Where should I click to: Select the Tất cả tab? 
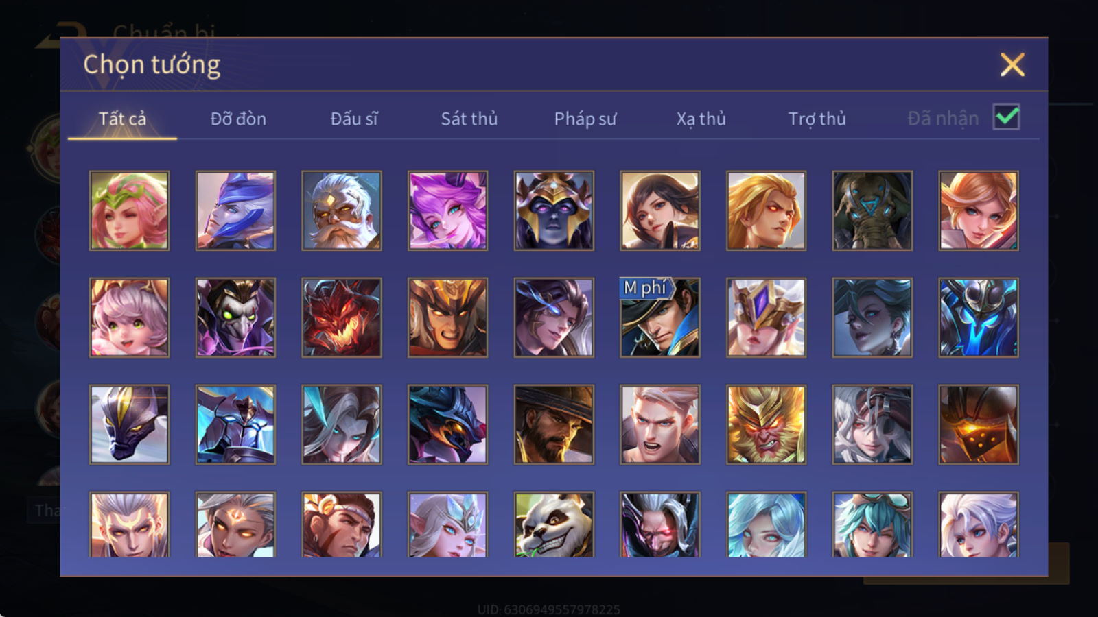122,119
